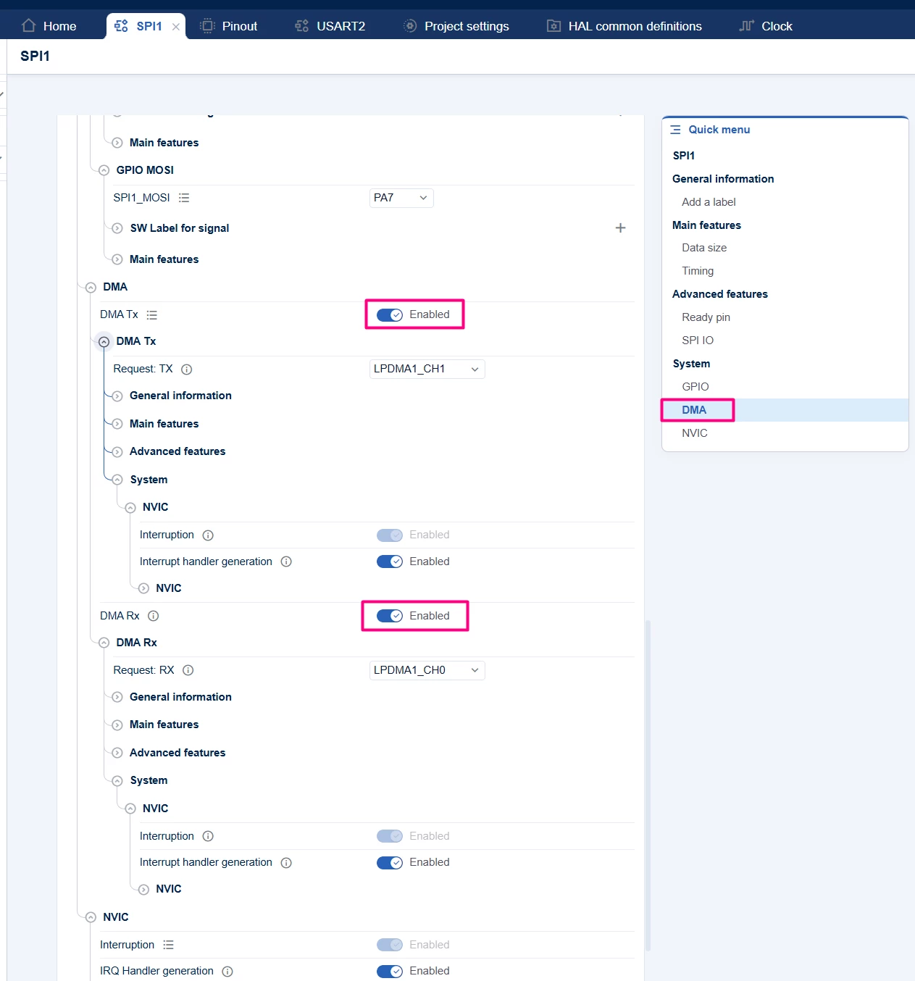The width and height of the screenshot is (915, 981).
Task: Expand General information under DMA Tx
Action: 117,396
